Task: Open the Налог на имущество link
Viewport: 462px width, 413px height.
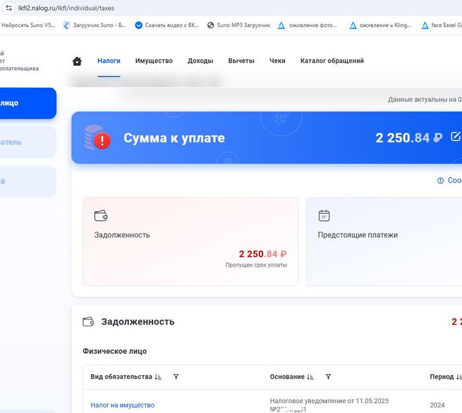Action: pyautogui.click(x=122, y=405)
